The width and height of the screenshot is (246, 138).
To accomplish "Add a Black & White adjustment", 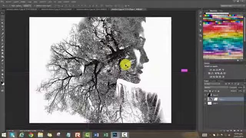I will (215, 73).
